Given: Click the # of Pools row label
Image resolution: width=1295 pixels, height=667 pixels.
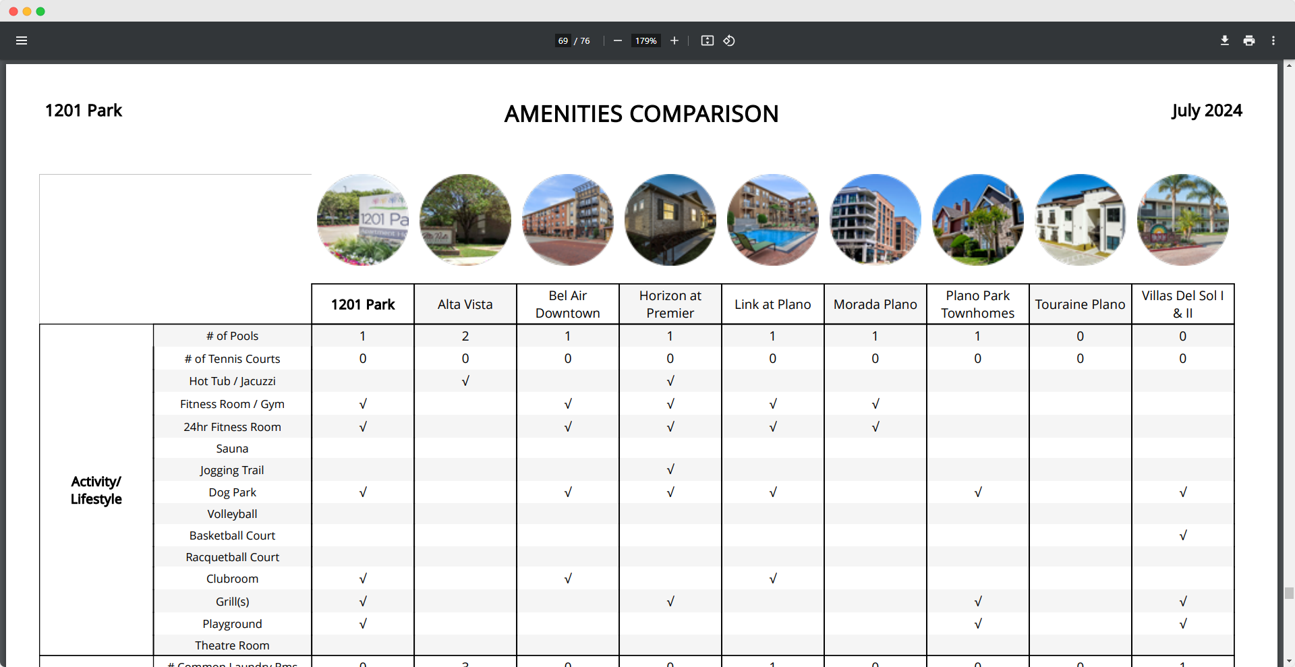Looking at the screenshot, I should coord(232,336).
